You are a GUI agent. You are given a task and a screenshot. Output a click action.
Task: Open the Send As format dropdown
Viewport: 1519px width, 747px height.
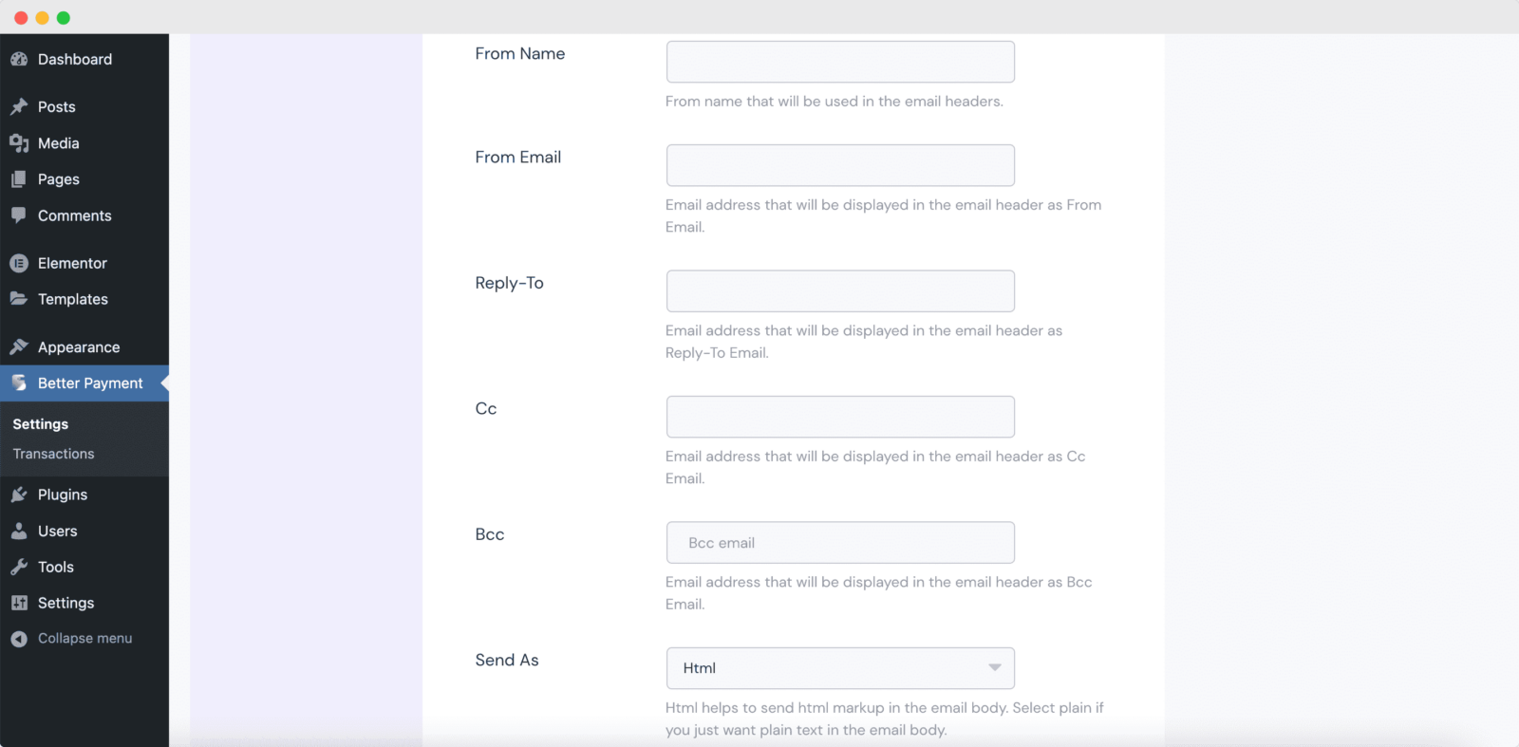pos(839,667)
